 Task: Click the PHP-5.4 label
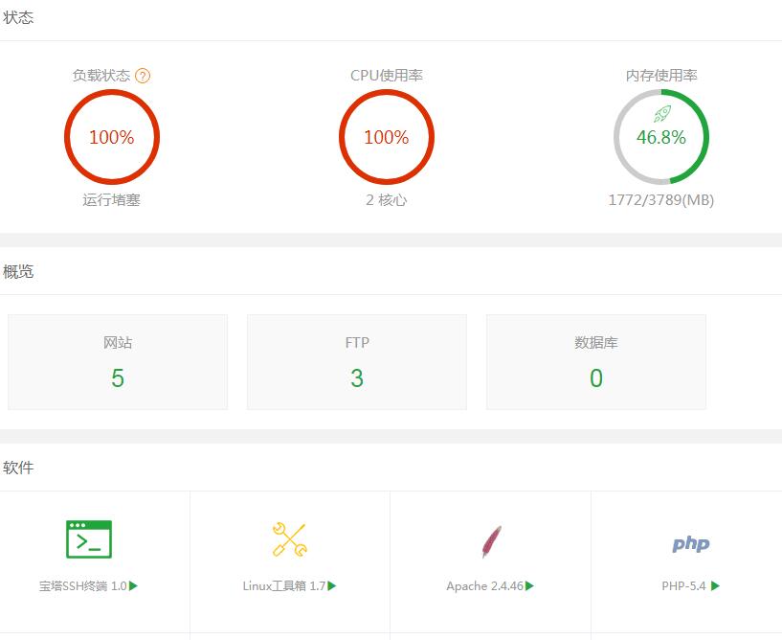pyautogui.click(x=683, y=586)
